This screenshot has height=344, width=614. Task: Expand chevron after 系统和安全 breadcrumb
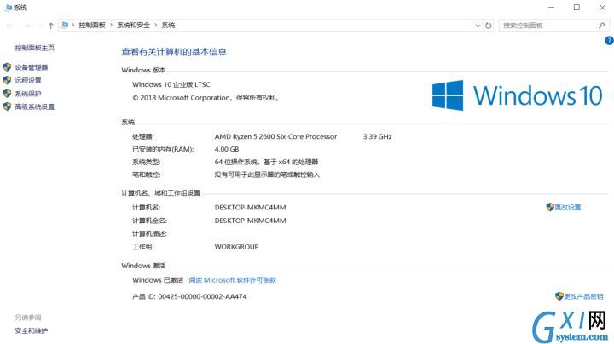[x=156, y=26]
